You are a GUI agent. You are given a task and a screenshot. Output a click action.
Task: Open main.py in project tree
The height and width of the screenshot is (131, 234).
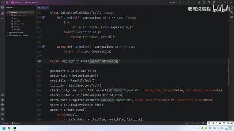pyautogui.click(x=15, y=27)
